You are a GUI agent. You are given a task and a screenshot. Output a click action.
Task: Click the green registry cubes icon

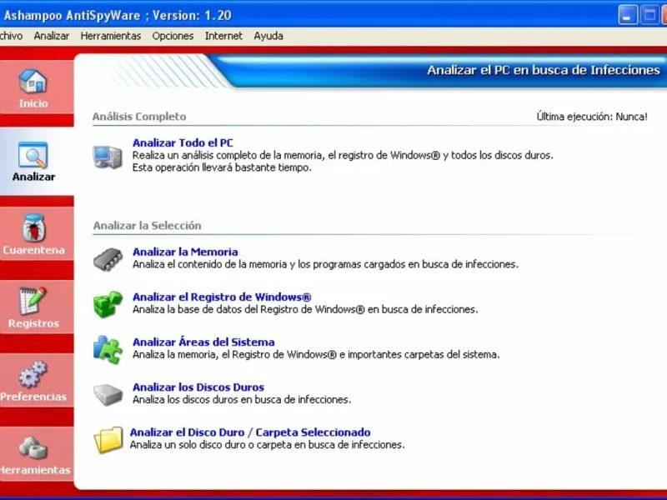(108, 304)
